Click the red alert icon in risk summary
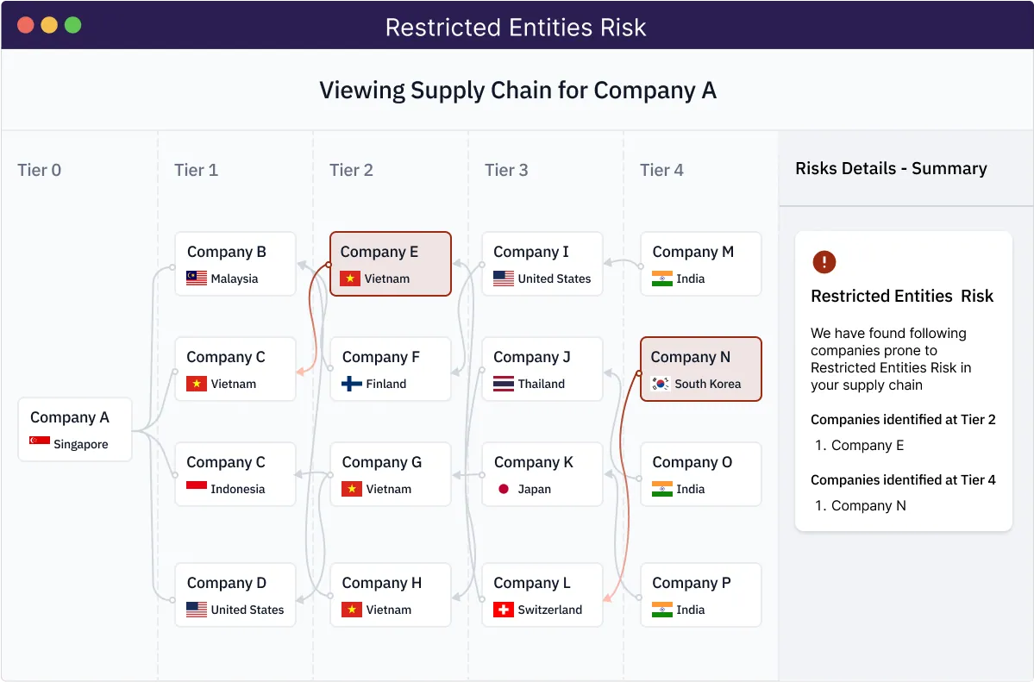 824,262
